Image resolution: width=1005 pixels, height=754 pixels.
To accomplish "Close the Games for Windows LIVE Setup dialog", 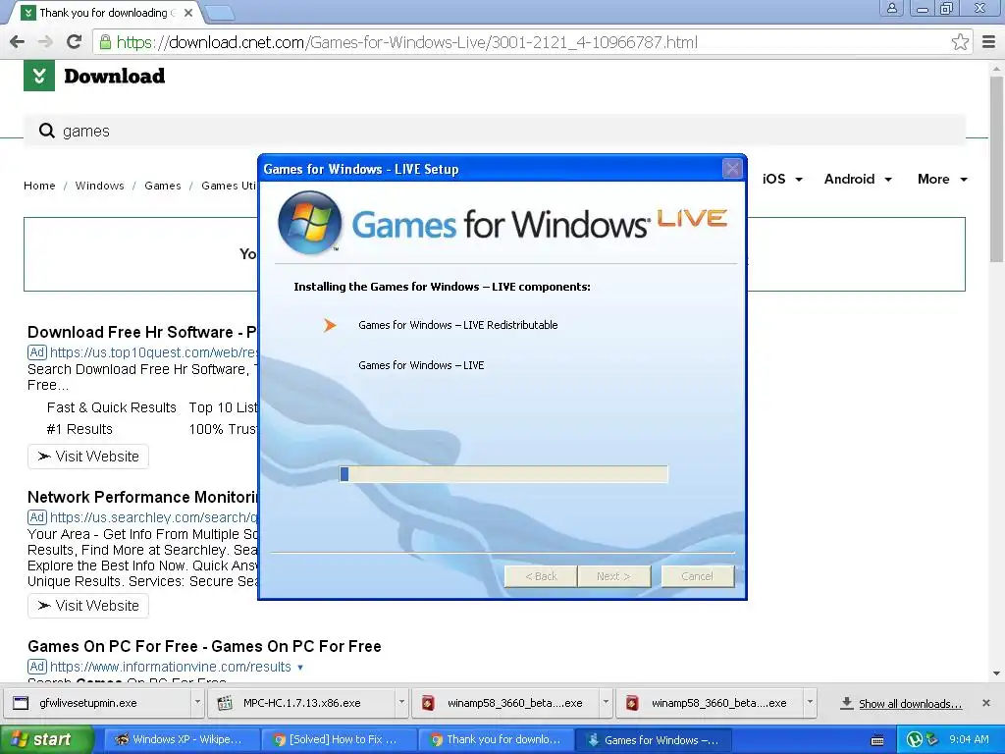I will point(732,169).
